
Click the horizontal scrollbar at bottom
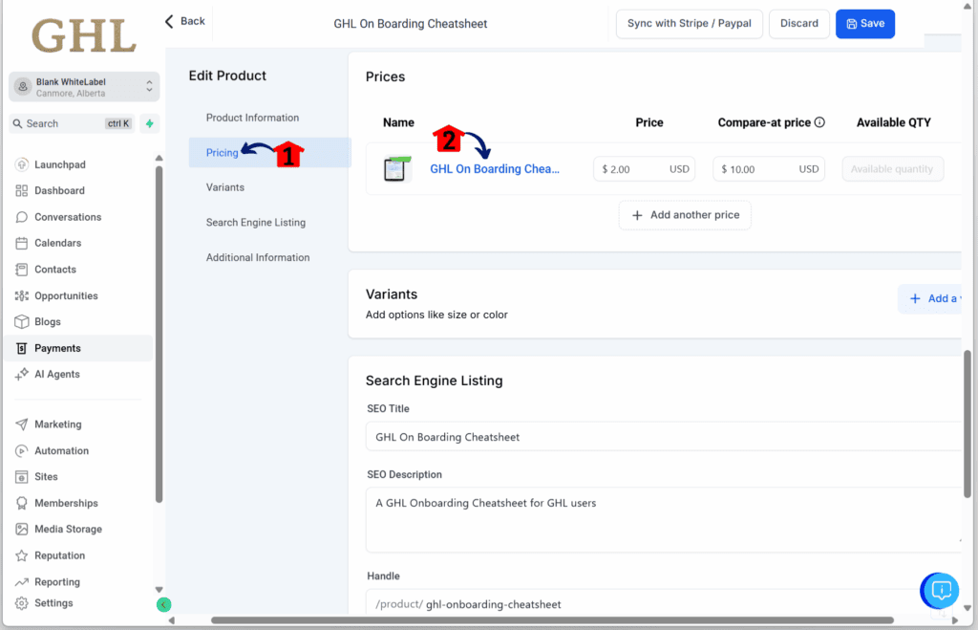click(552, 620)
